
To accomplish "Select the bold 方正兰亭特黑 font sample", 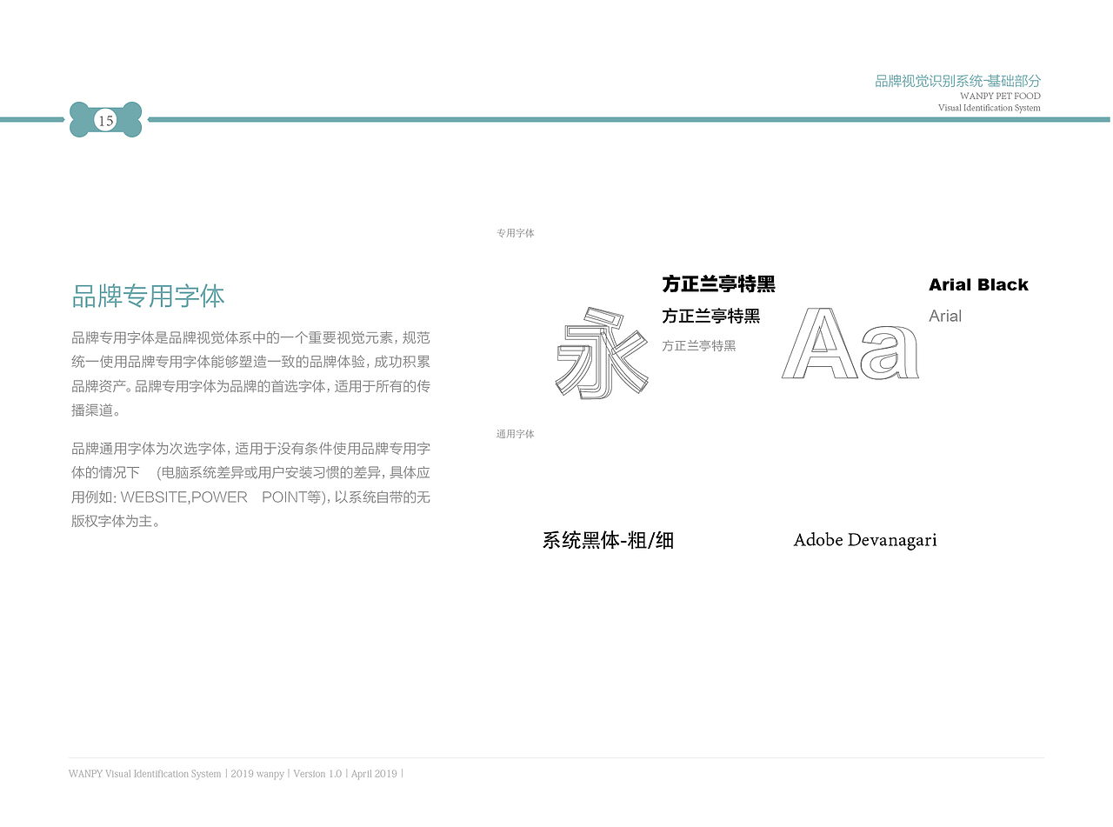I will (x=718, y=283).
